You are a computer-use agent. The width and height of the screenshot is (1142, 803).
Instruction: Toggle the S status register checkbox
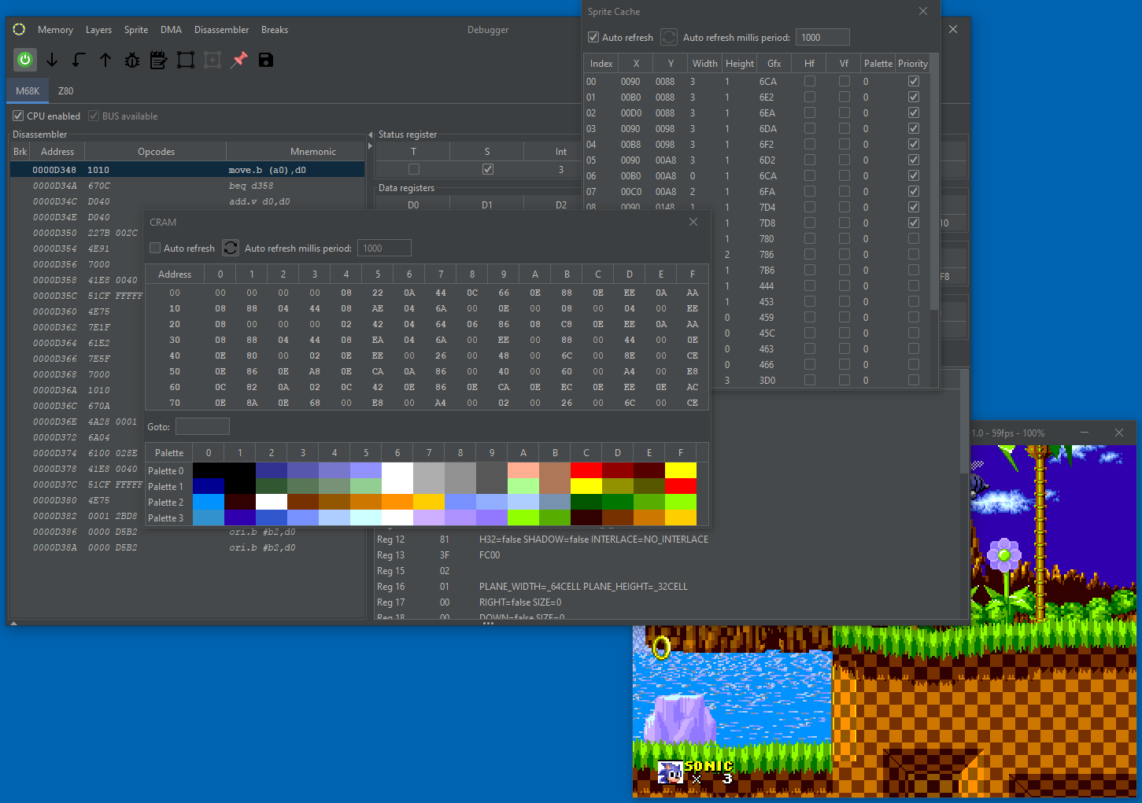[x=488, y=169]
